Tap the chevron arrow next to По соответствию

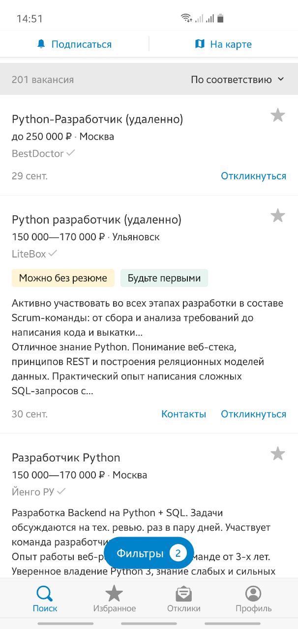281,79
